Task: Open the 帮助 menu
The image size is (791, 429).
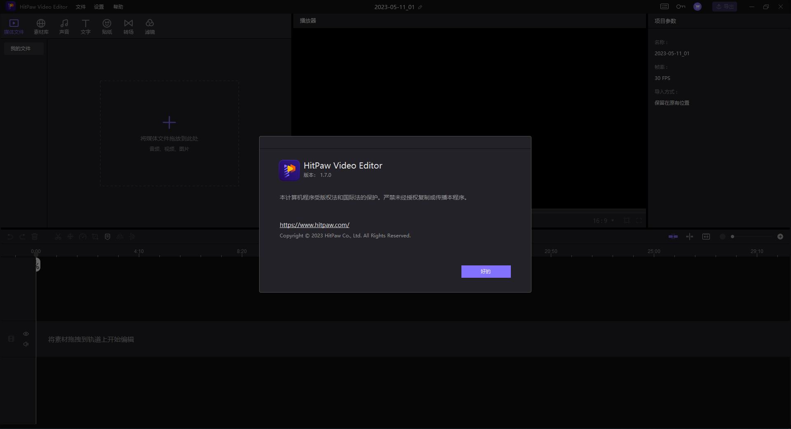Action: point(118,7)
